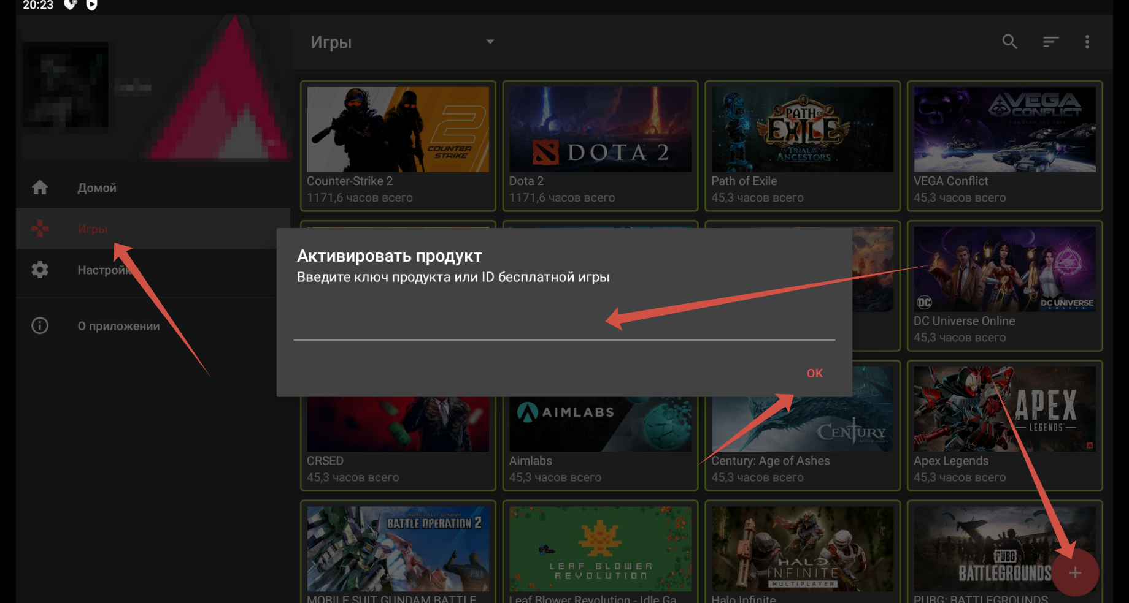Screen dimensions: 1129x603
Task: Click the Активировать продукт dialog title
Action: pos(390,256)
